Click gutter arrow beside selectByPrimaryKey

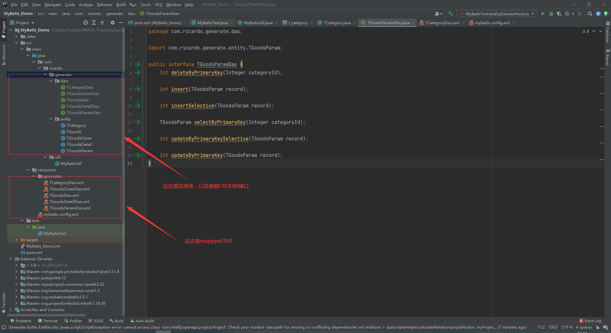point(137,122)
